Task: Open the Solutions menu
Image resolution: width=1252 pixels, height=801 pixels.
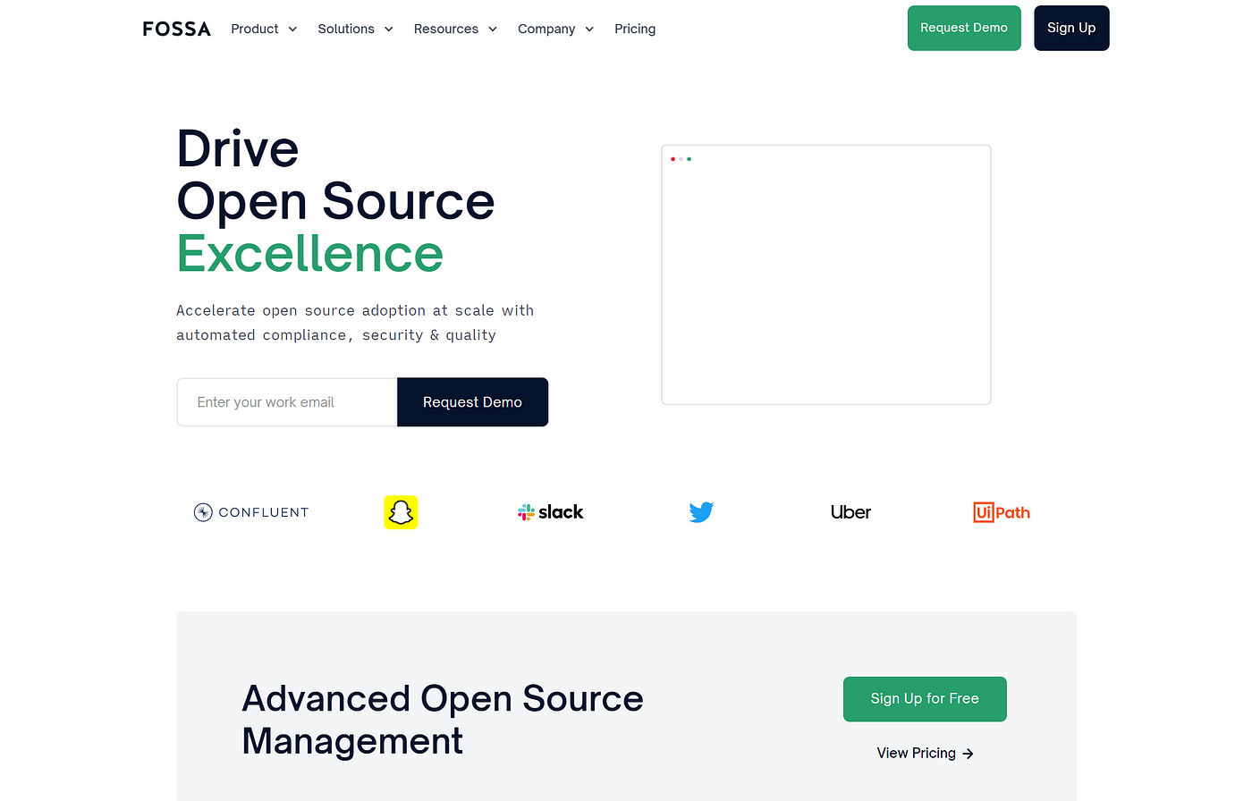Action: [355, 29]
